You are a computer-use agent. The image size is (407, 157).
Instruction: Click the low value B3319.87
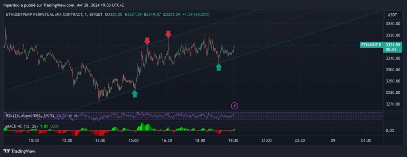(x=152, y=15)
